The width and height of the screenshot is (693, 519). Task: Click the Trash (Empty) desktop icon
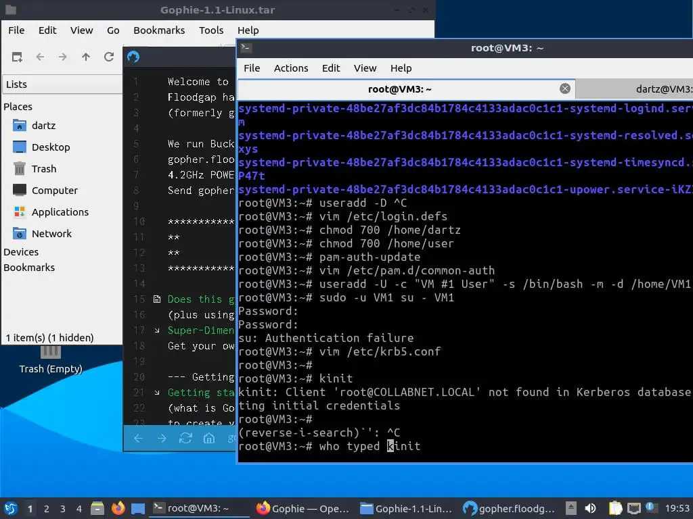click(x=51, y=360)
